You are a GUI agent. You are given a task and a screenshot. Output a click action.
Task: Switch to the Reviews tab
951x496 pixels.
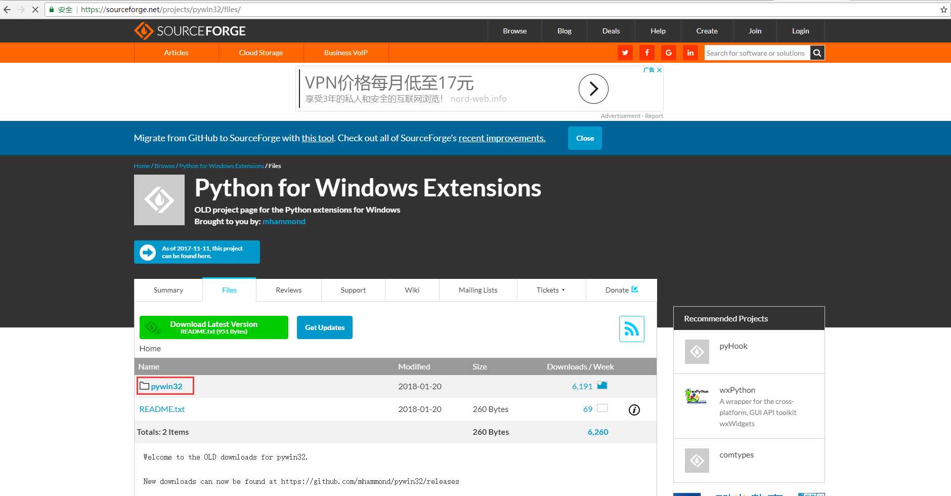288,290
